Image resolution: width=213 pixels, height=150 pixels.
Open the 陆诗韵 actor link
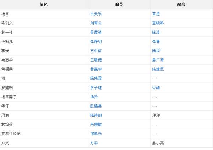[x=96, y=115]
